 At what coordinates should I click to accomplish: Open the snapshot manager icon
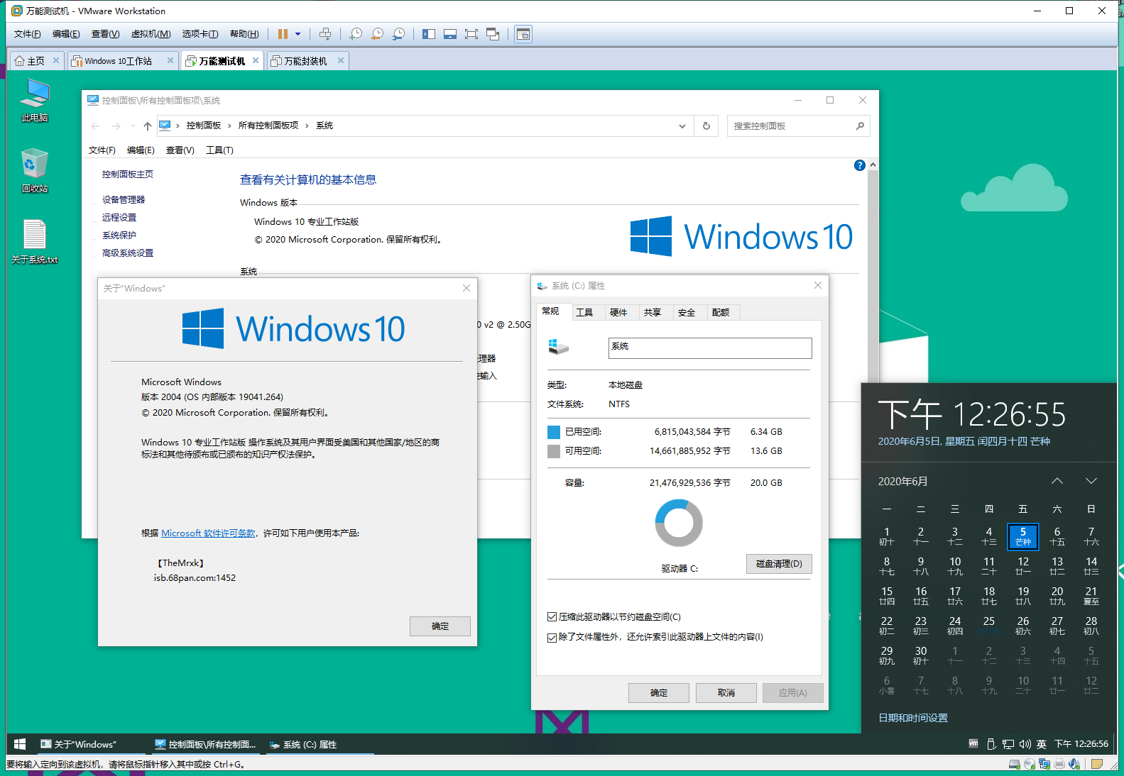click(x=399, y=34)
